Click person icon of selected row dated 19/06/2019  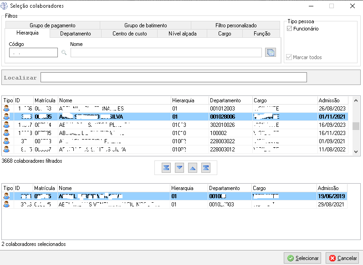(x=7, y=196)
